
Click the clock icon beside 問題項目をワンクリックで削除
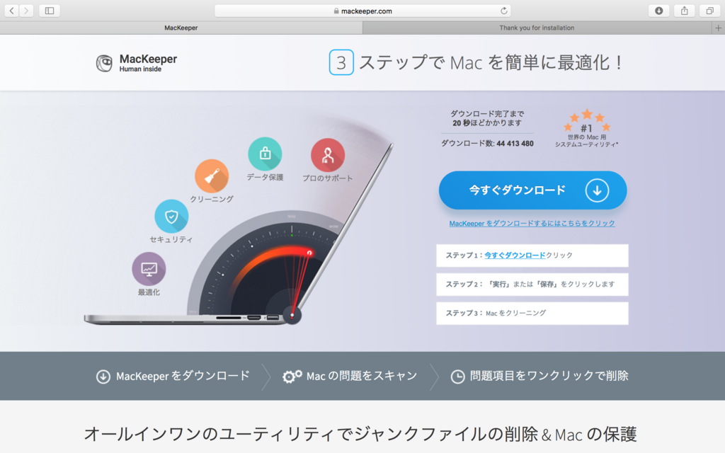pos(458,377)
